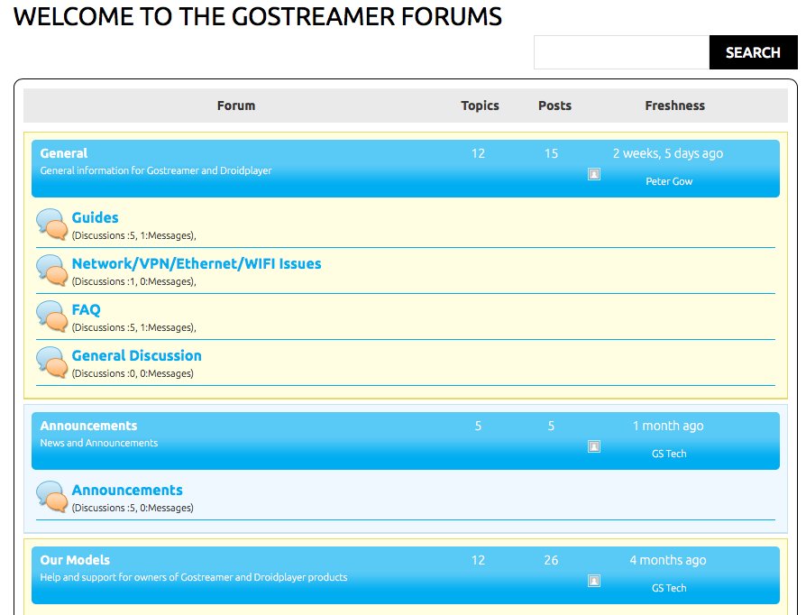The image size is (806, 615).
Task: Click the Forum column header
Action: [236, 106]
